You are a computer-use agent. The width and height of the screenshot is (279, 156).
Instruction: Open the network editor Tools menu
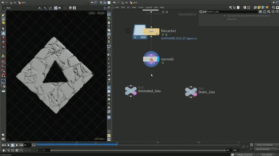[x=141, y=7]
